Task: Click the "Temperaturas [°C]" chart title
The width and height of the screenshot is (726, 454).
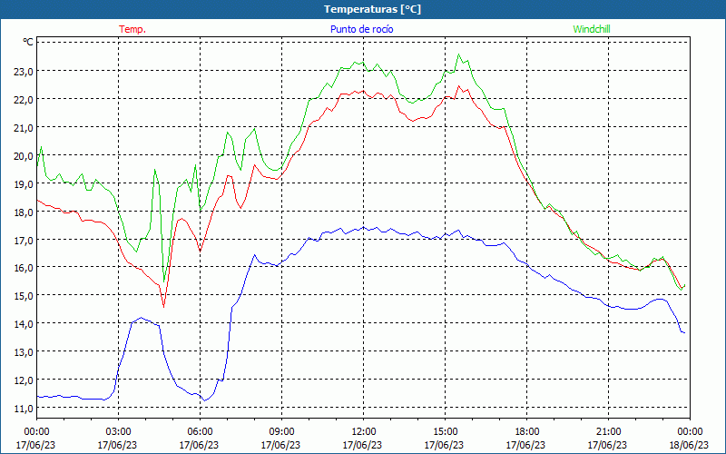Action: point(372,9)
